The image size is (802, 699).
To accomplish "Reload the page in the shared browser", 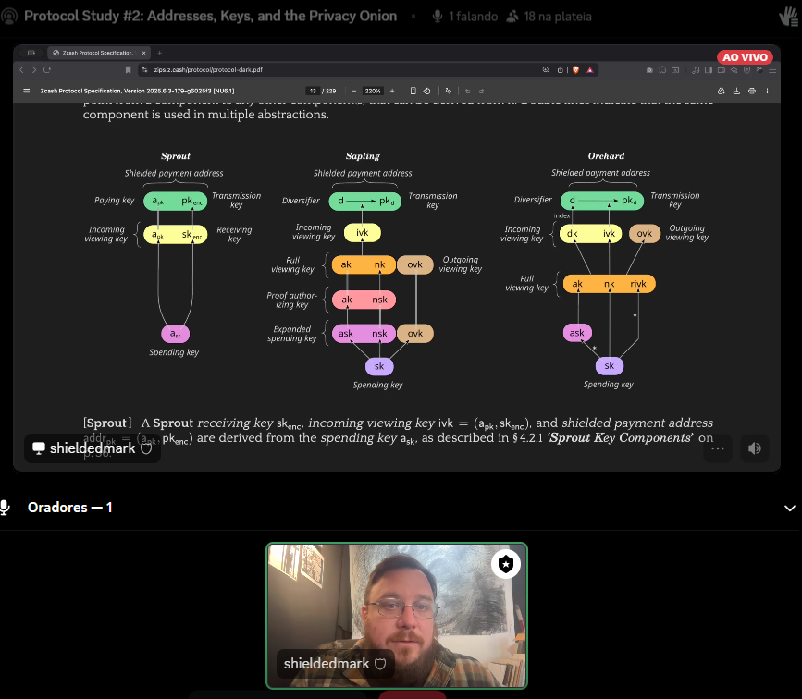I will click(47, 70).
